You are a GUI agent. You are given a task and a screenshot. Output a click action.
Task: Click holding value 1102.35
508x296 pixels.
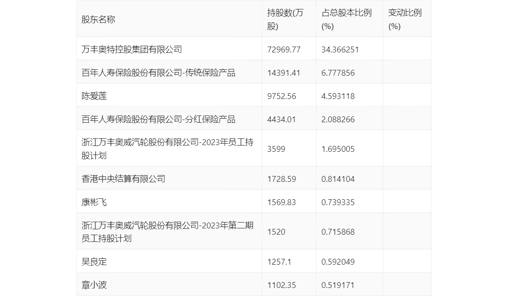[x=281, y=285]
